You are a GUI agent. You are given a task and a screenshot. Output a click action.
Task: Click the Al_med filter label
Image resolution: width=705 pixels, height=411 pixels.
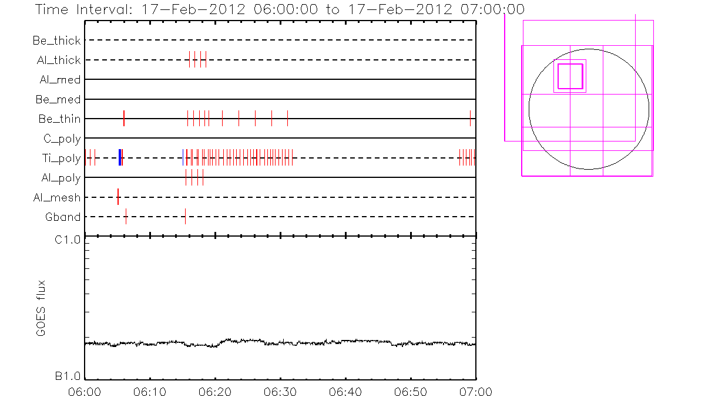[60, 80]
